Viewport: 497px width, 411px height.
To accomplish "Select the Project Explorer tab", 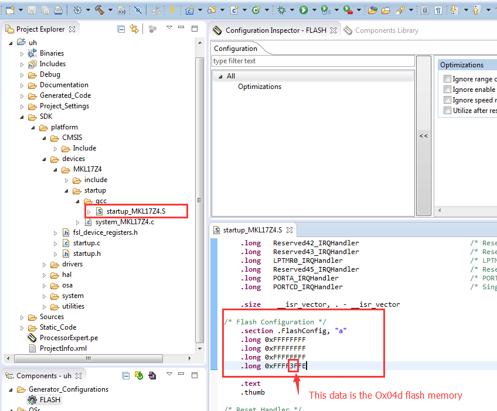I will pos(40,29).
